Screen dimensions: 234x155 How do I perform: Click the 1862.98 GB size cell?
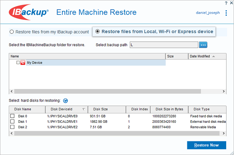pos(98,122)
